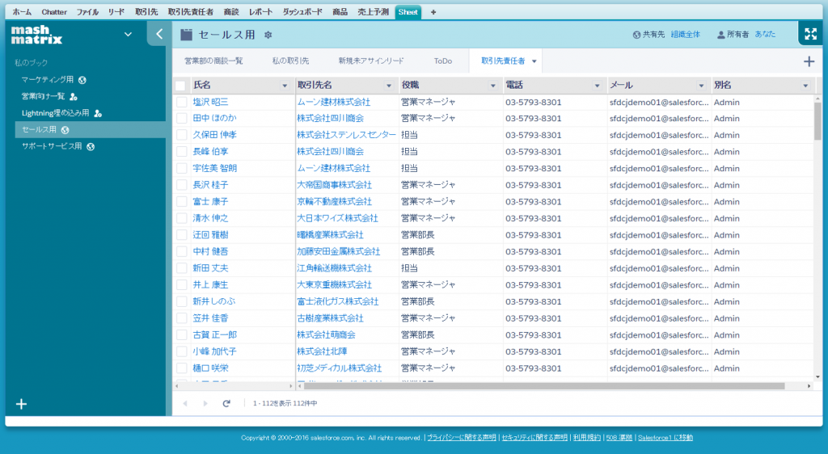Image resolution: width=828 pixels, height=454 pixels.
Task: Open the プライバシーに関する声明 footer link
Action: coord(462,438)
